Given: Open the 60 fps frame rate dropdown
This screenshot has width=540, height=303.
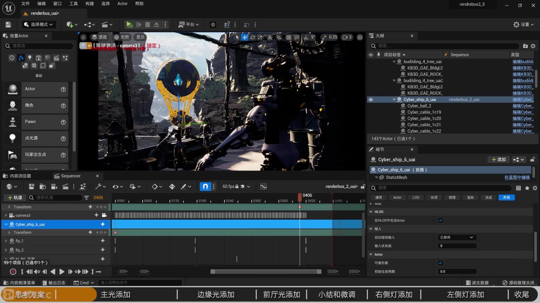Looking at the screenshot, I should point(236,187).
